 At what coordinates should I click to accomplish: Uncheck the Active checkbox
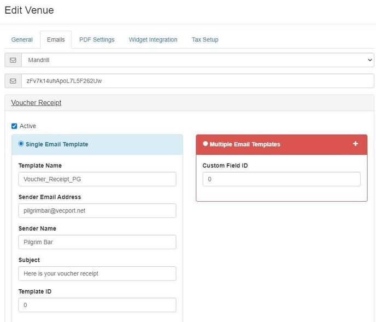click(14, 126)
